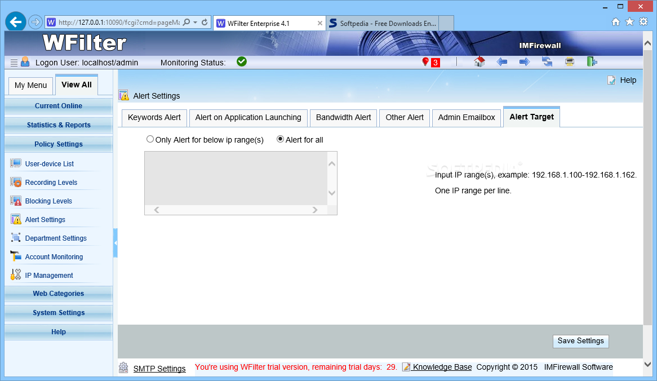Viewport: 657px width, 381px height.
Task: Click the printer toolbar icon
Action: coord(570,62)
